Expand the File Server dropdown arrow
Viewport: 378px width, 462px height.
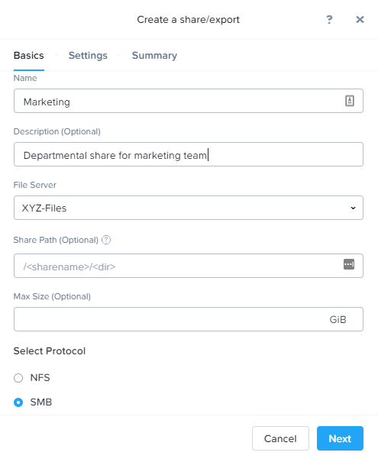point(353,208)
